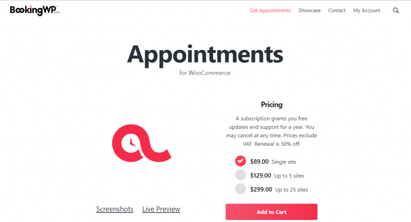Click the large Appointments page title

pos(205,55)
